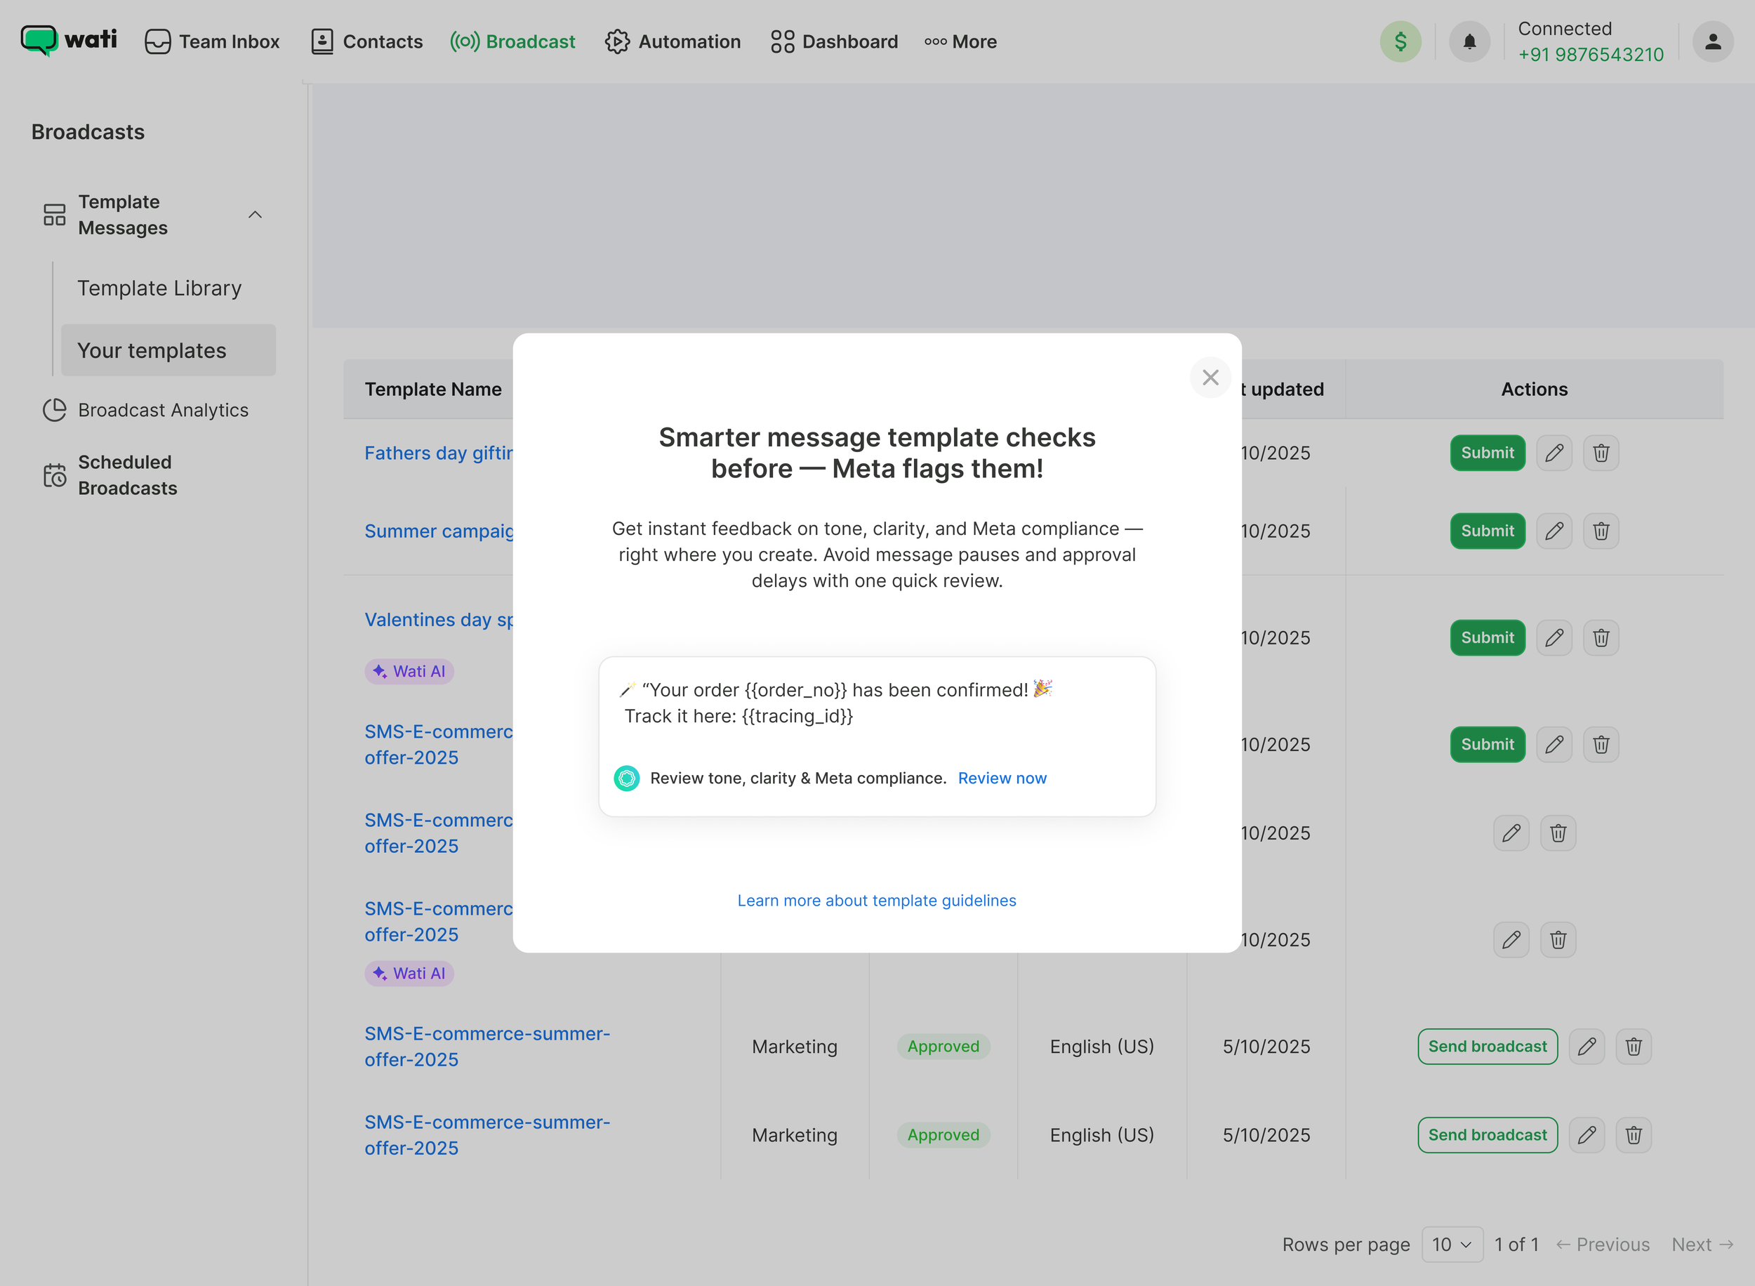
Task: Click the notification bell icon
Action: click(1469, 41)
